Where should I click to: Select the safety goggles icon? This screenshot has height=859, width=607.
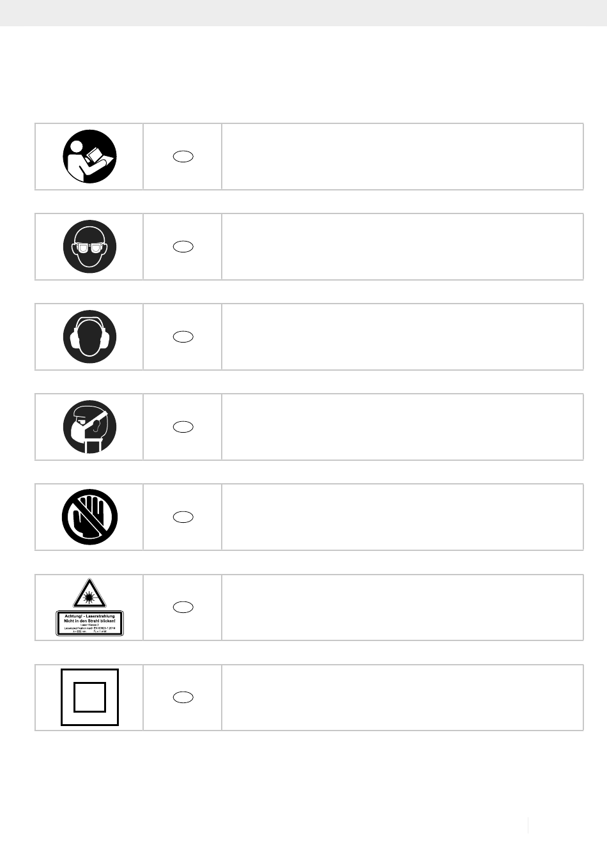point(89,247)
